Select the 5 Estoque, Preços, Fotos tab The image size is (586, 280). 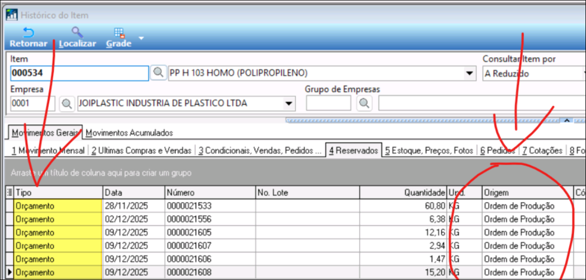click(428, 150)
